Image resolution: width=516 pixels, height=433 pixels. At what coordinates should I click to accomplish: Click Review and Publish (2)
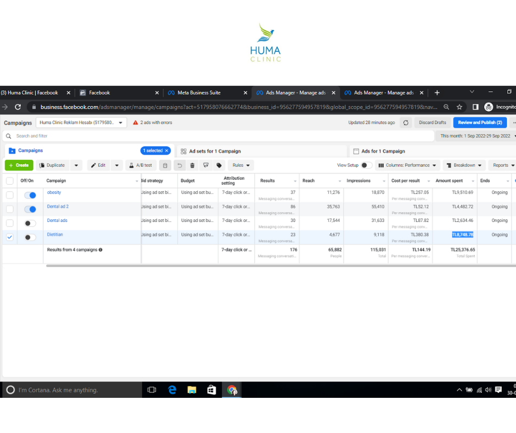point(480,123)
